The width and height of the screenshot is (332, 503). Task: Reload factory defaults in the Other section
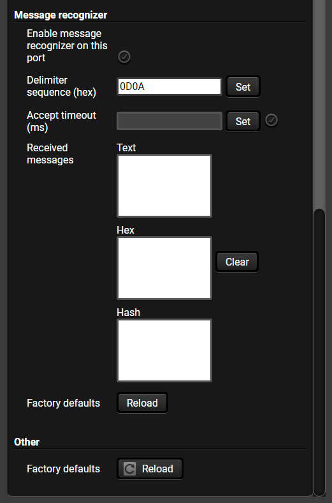click(150, 469)
